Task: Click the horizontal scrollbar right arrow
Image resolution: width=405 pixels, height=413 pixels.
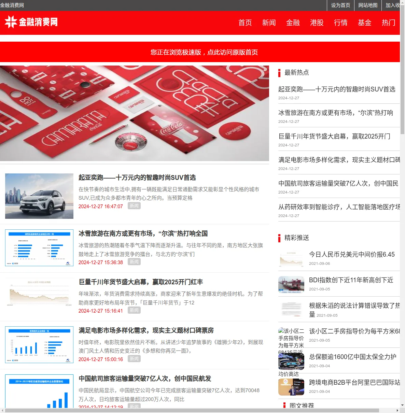Action: click(x=397, y=410)
